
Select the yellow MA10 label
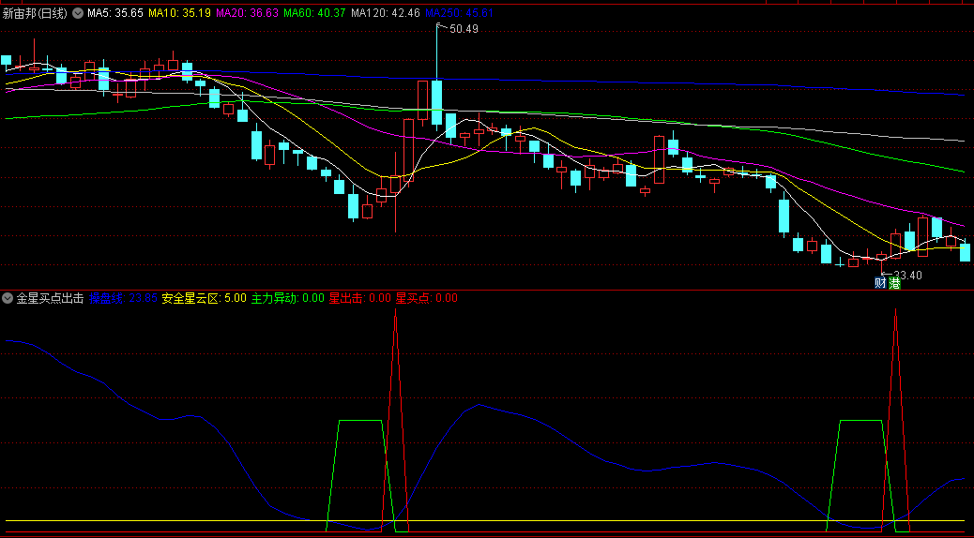[180, 14]
